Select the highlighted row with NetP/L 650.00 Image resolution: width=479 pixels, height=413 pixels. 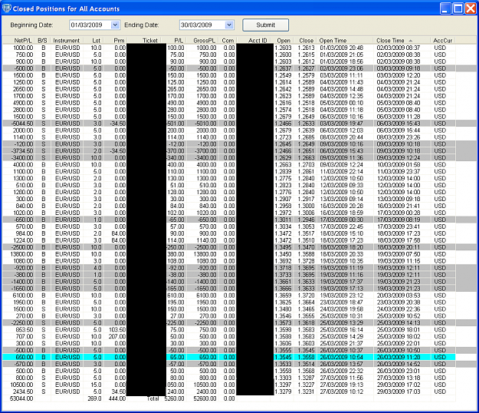[x=229, y=357]
